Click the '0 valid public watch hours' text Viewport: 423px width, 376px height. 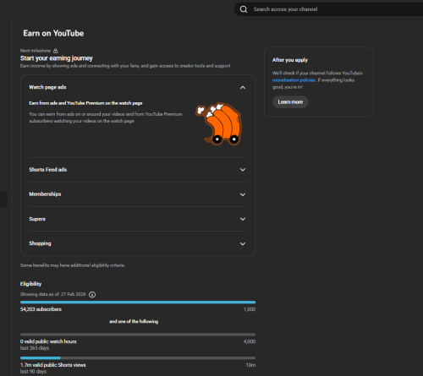[x=48, y=341]
